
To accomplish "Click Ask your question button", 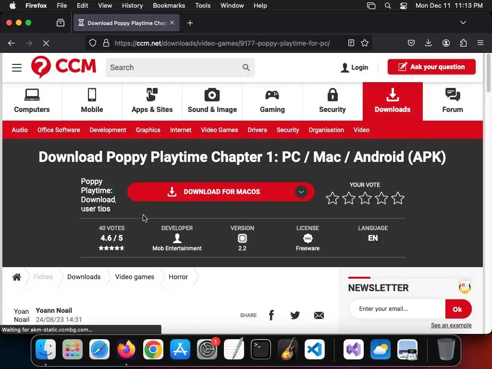I will (x=431, y=67).
